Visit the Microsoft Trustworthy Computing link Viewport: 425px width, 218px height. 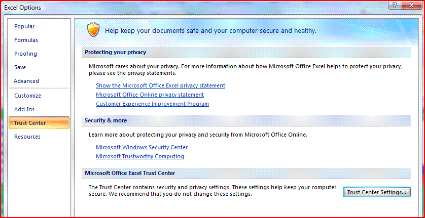point(140,157)
